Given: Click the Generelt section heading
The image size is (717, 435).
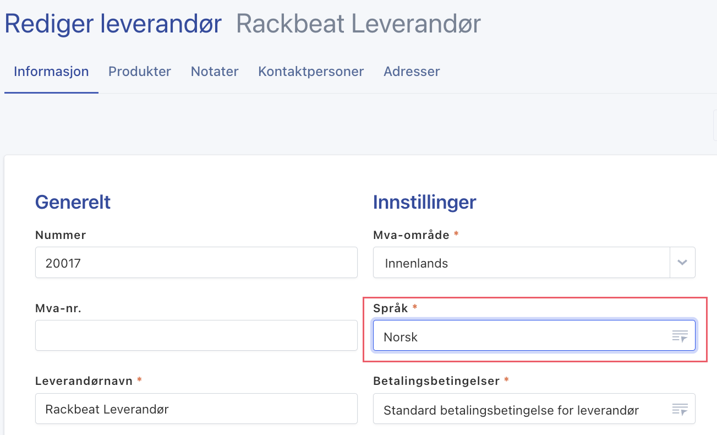Looking at the screenshot, I should click(73, 202).
